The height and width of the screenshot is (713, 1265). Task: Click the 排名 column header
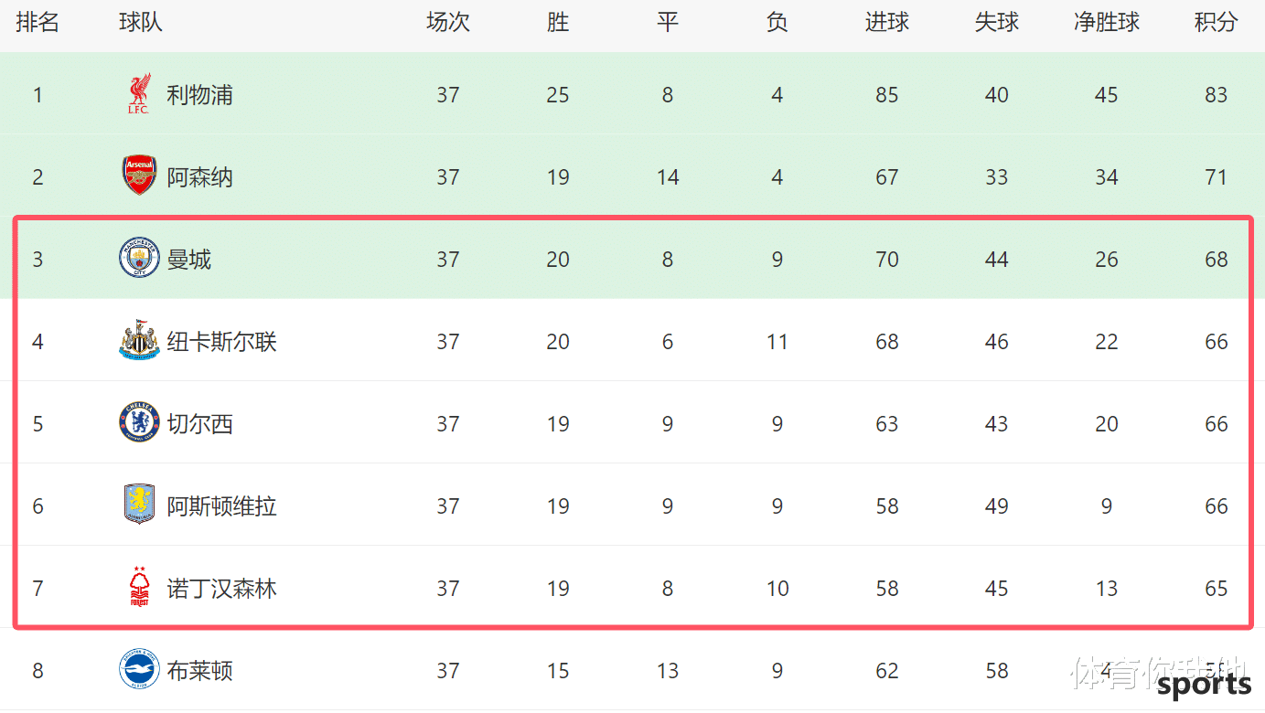coord(38,23)
